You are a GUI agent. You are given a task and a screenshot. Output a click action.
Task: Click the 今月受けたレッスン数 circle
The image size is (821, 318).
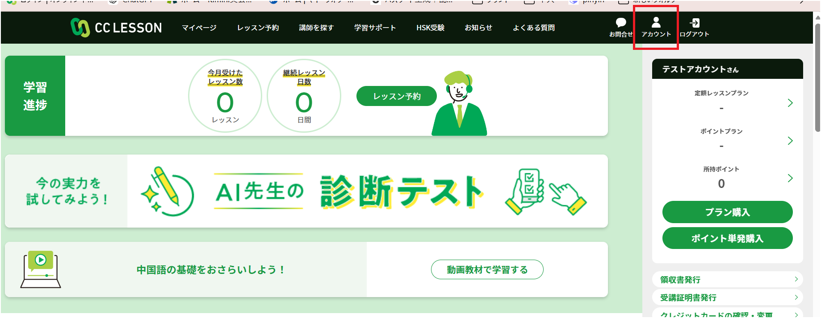click(225, 96)
